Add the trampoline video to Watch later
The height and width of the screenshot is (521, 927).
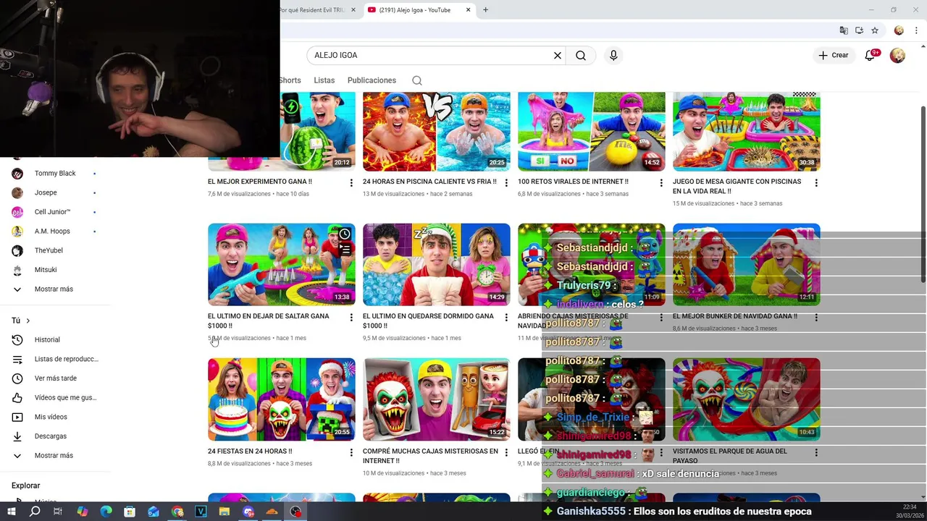345,234
